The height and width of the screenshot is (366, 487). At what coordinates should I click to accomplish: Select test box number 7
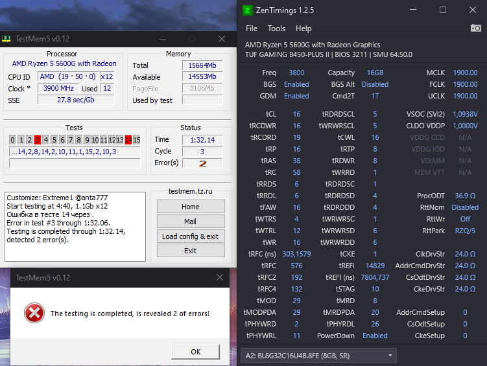pos(71,140)
